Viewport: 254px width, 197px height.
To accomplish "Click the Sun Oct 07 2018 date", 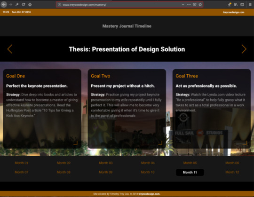I will point(21,12).
